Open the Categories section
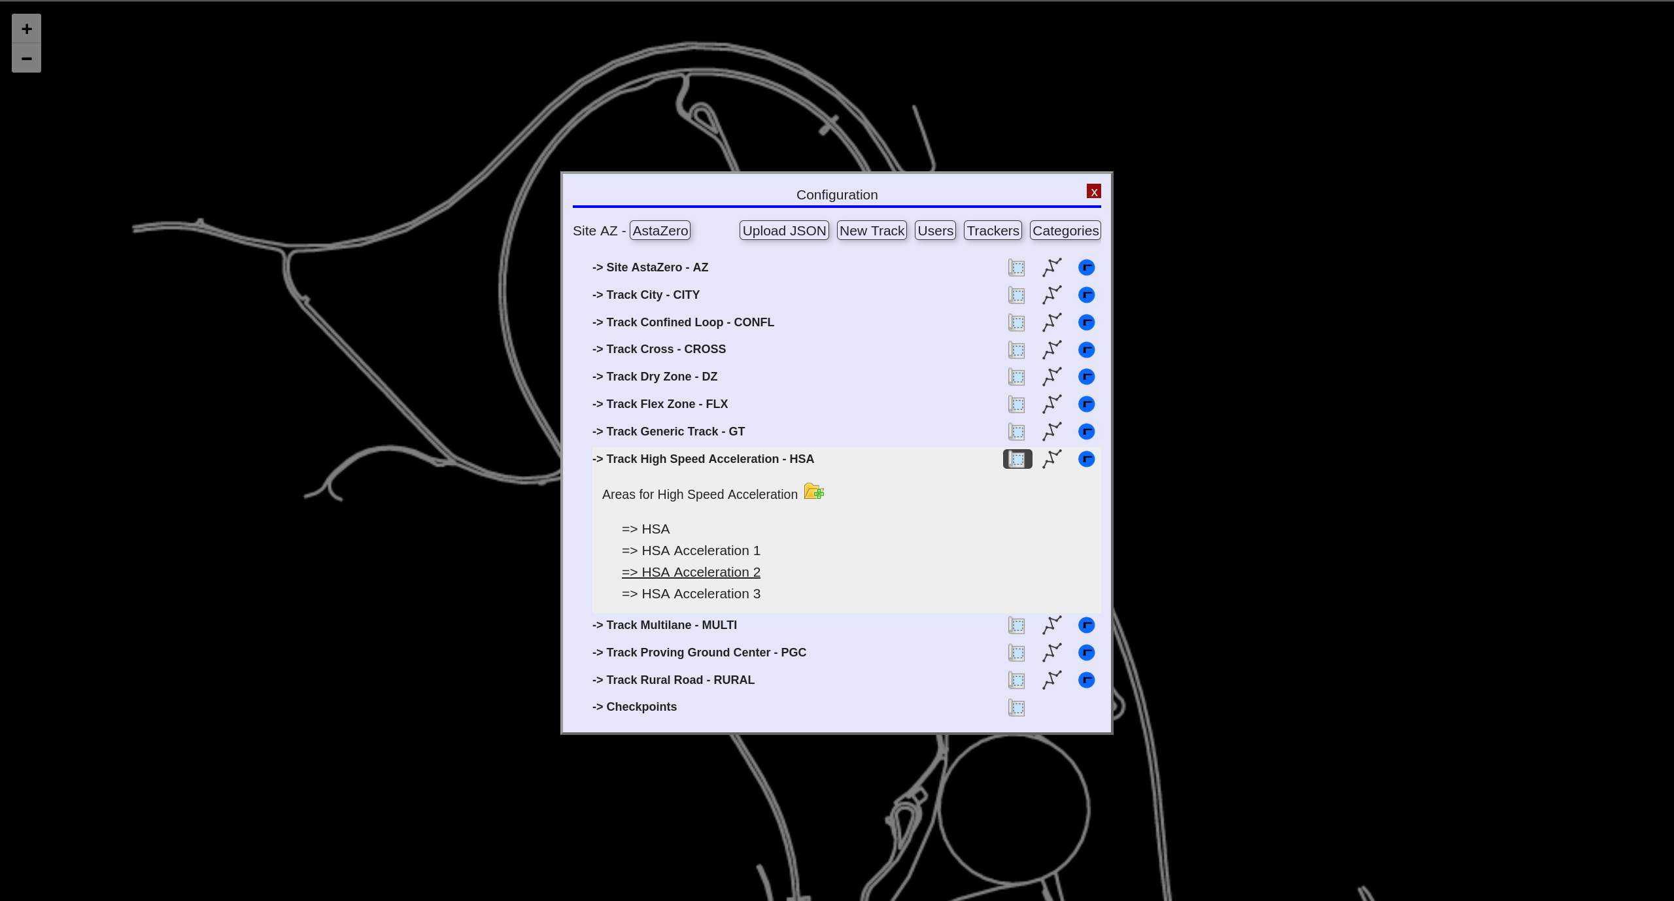This screenshot has width=1674, height=901. [1065, 231]
